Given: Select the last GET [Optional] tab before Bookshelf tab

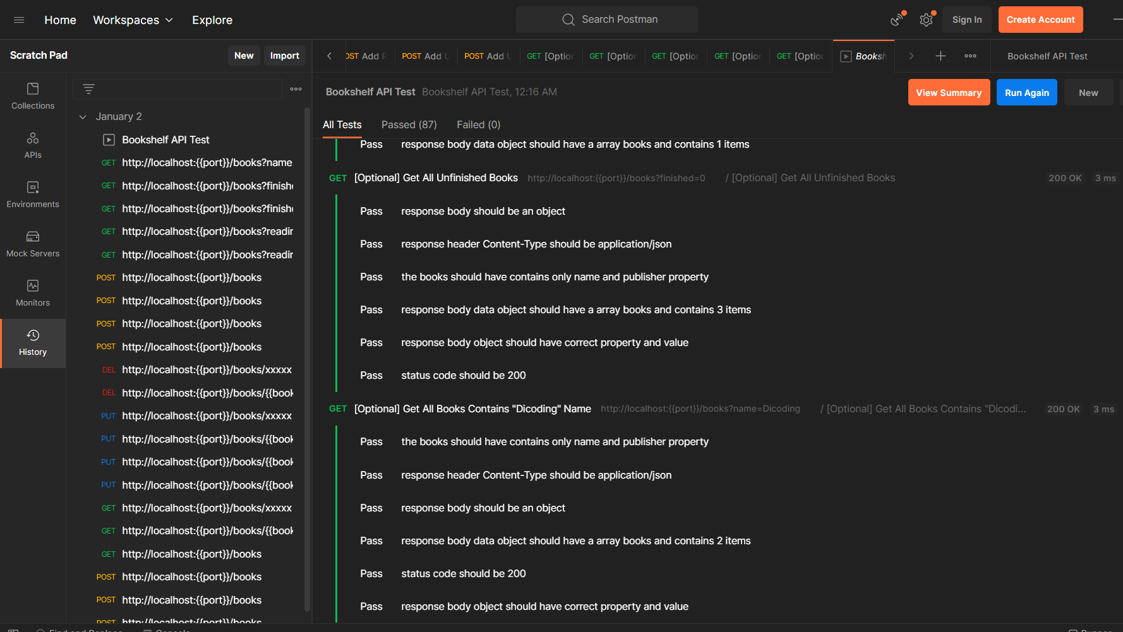Looking at the screenshot, I should click(800, 56).
